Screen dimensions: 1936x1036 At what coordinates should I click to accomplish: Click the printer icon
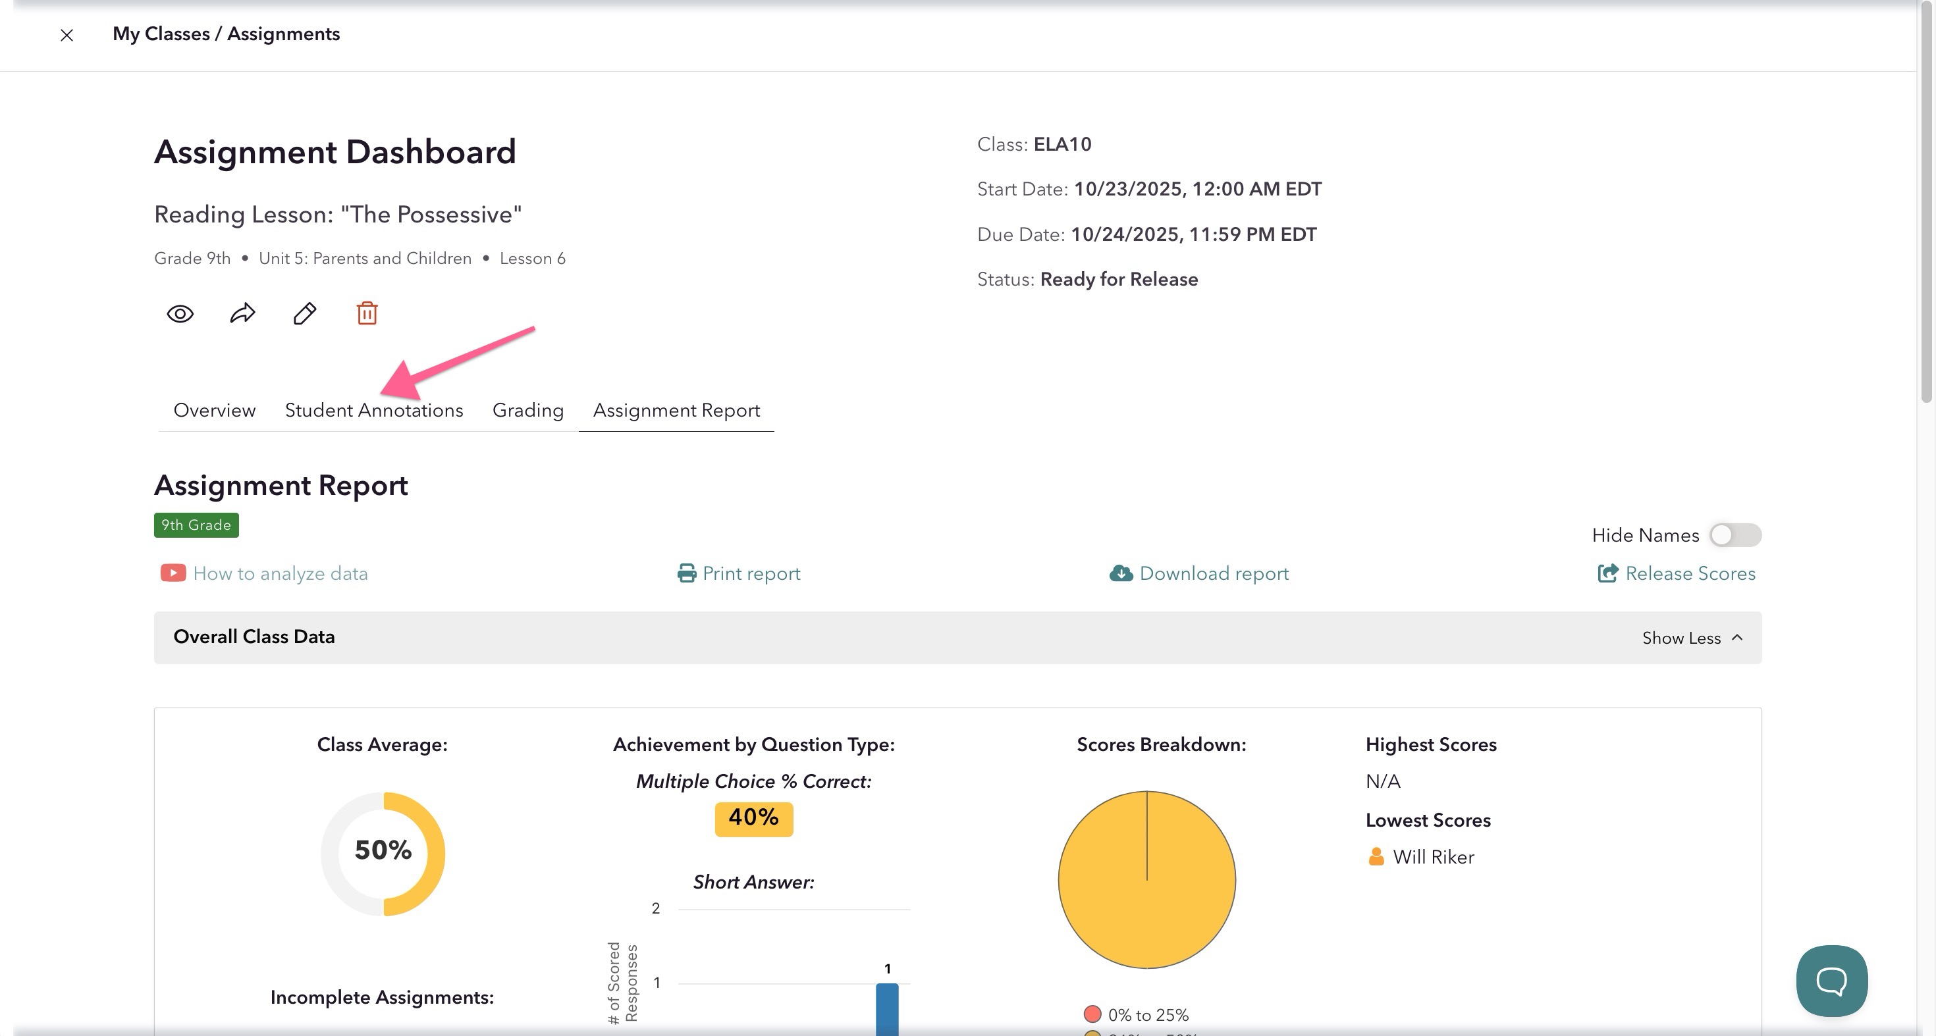pyautogui.click(x=686, y=573)
